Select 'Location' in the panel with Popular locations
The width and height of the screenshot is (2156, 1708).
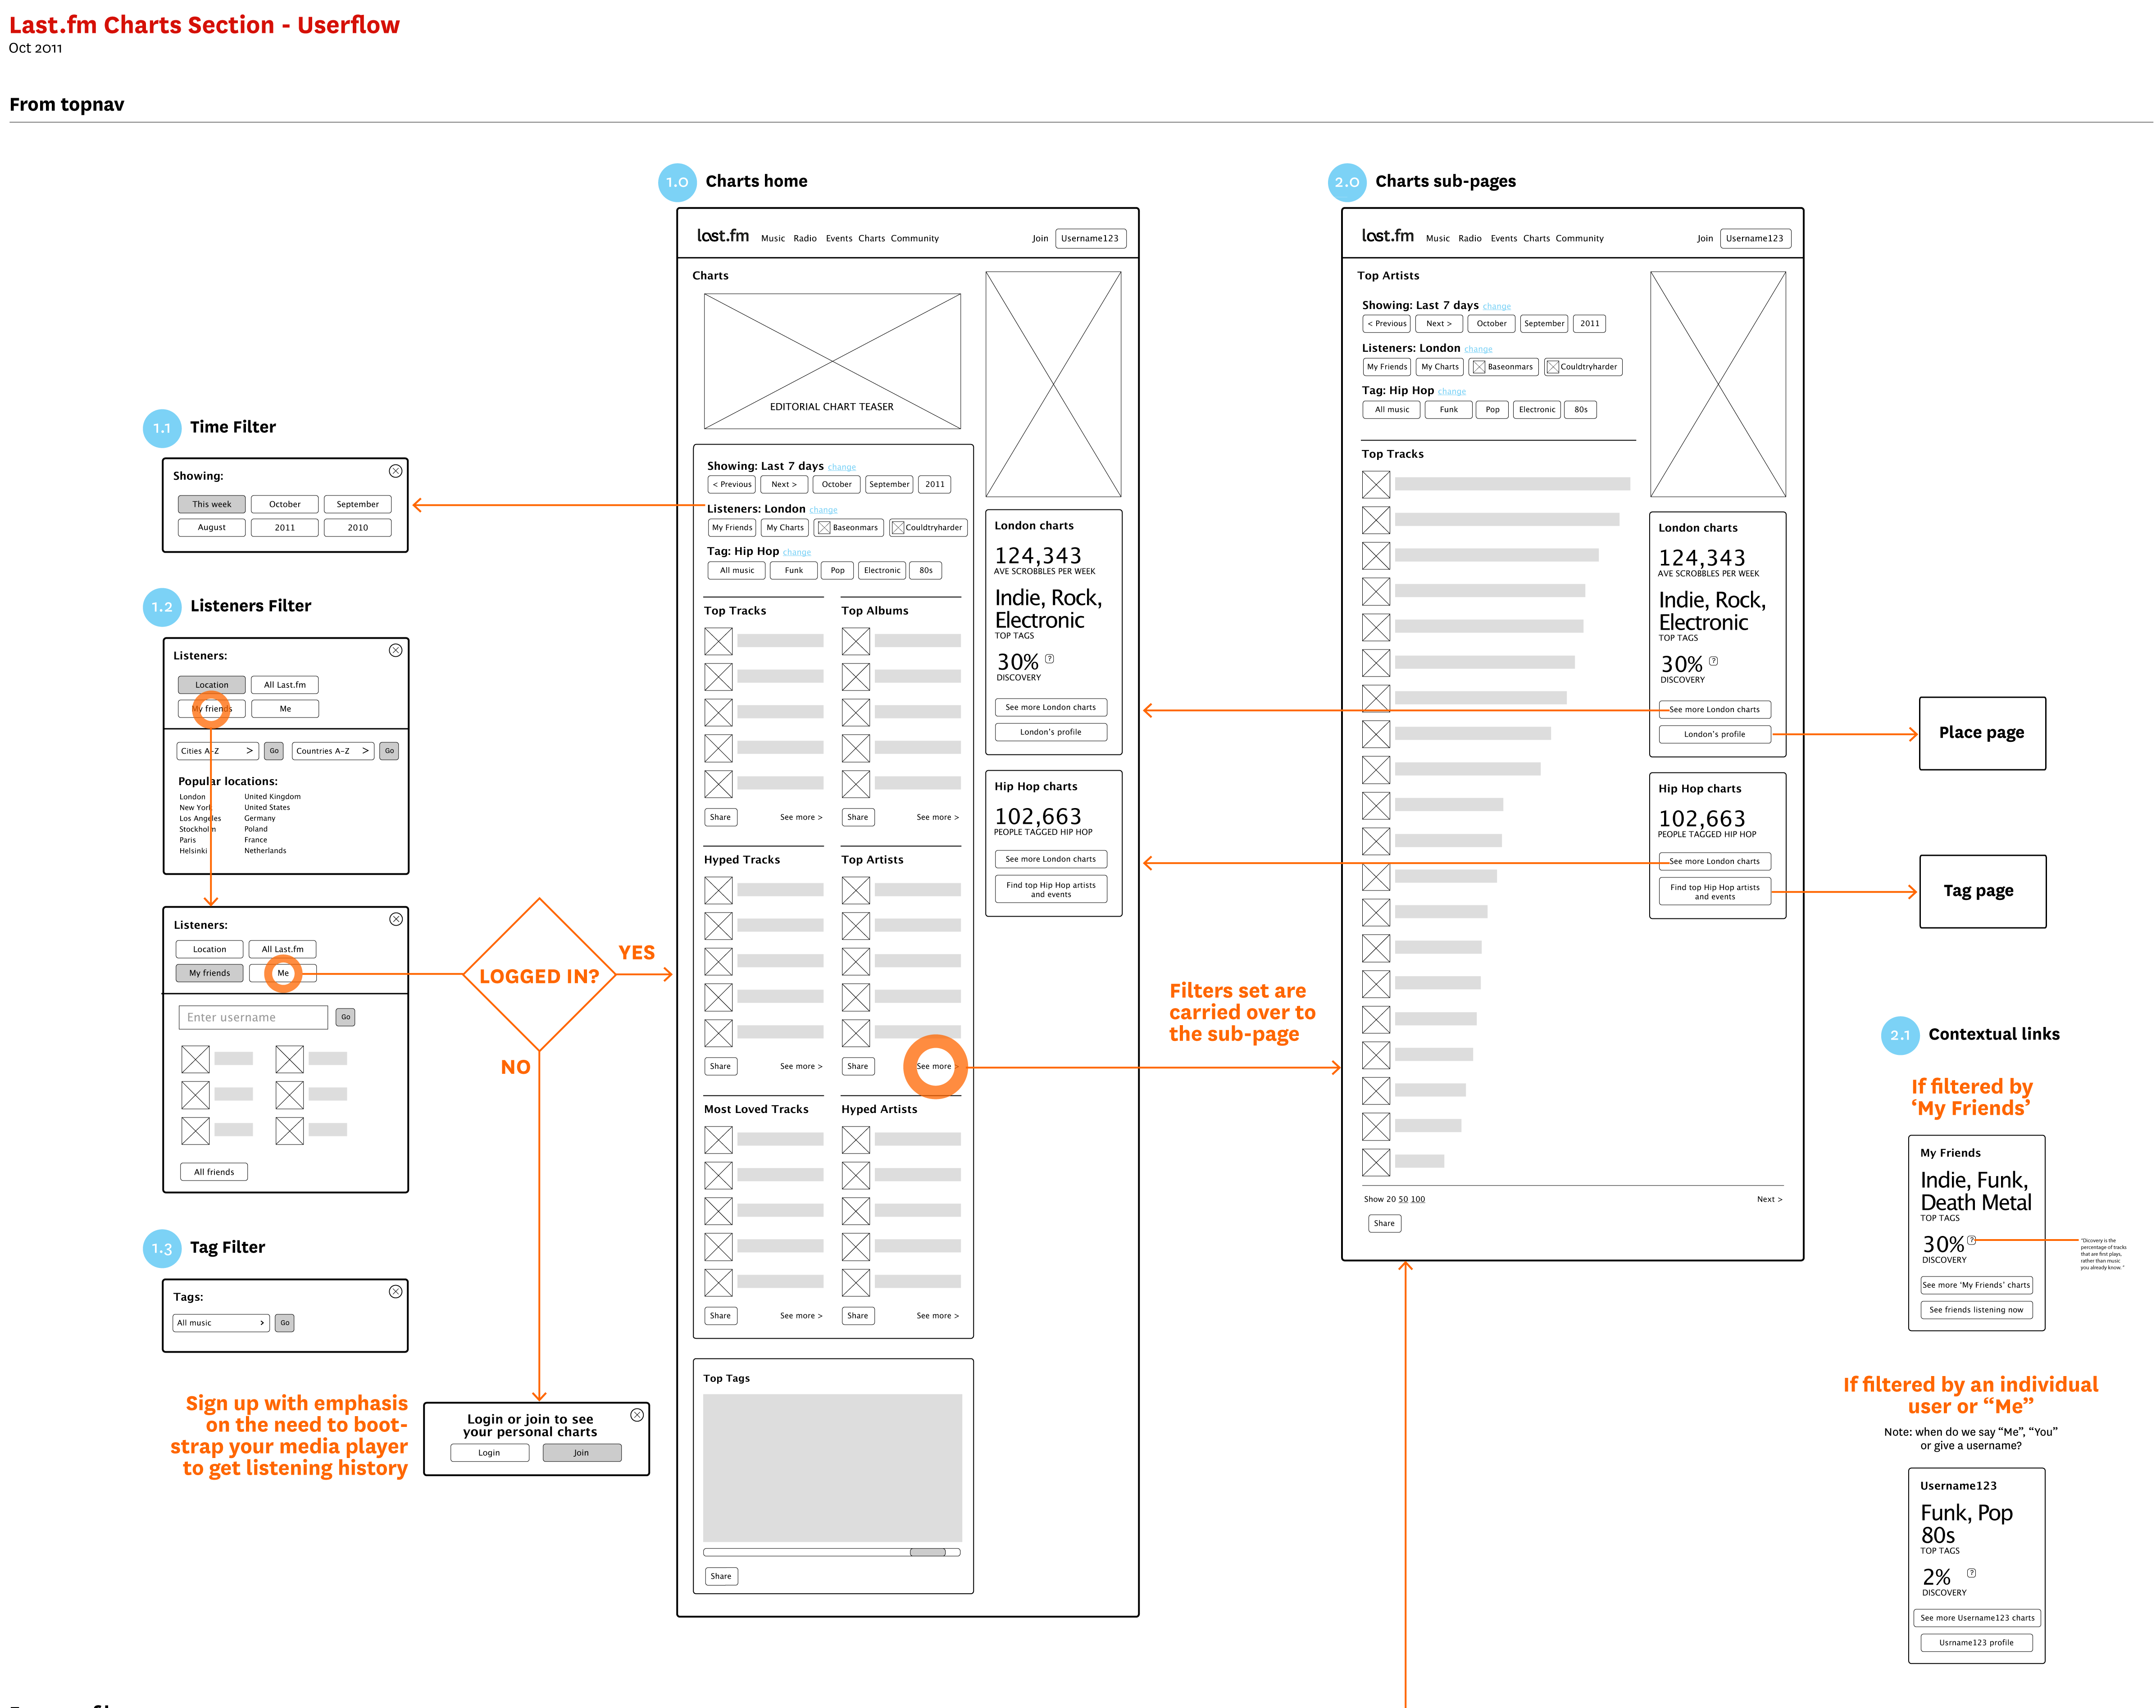(212, 685)
